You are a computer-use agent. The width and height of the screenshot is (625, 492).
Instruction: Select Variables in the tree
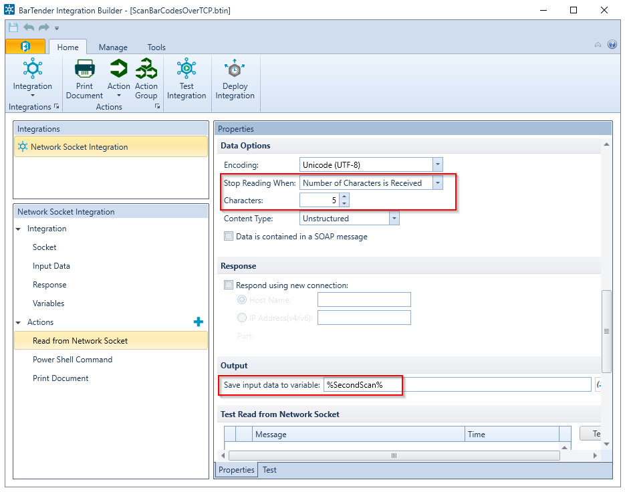click(48, 303)
